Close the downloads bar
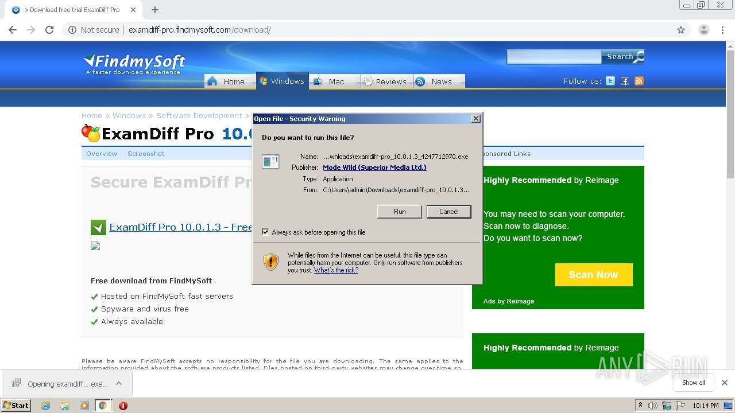735x413 pixels. point(725,383)
